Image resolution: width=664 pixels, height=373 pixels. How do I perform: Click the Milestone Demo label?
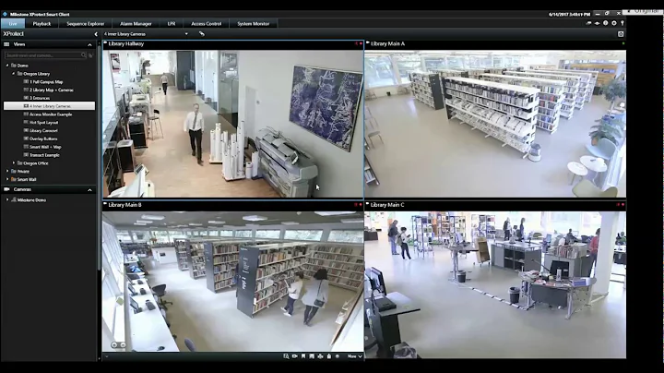click(31, 200)
